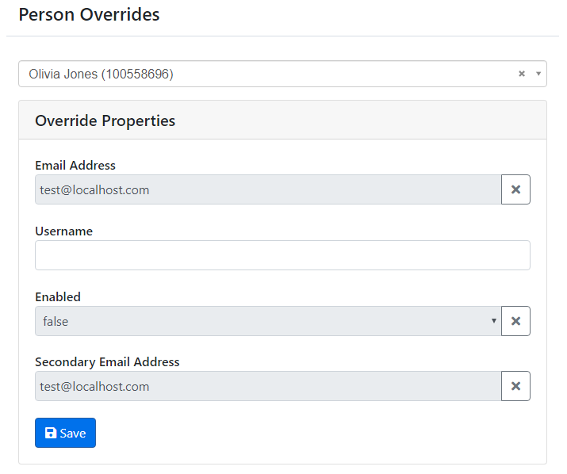Click the floppy disk icon on Save
The width and height of the screenshot is (567, 474).
coord(50,433)
